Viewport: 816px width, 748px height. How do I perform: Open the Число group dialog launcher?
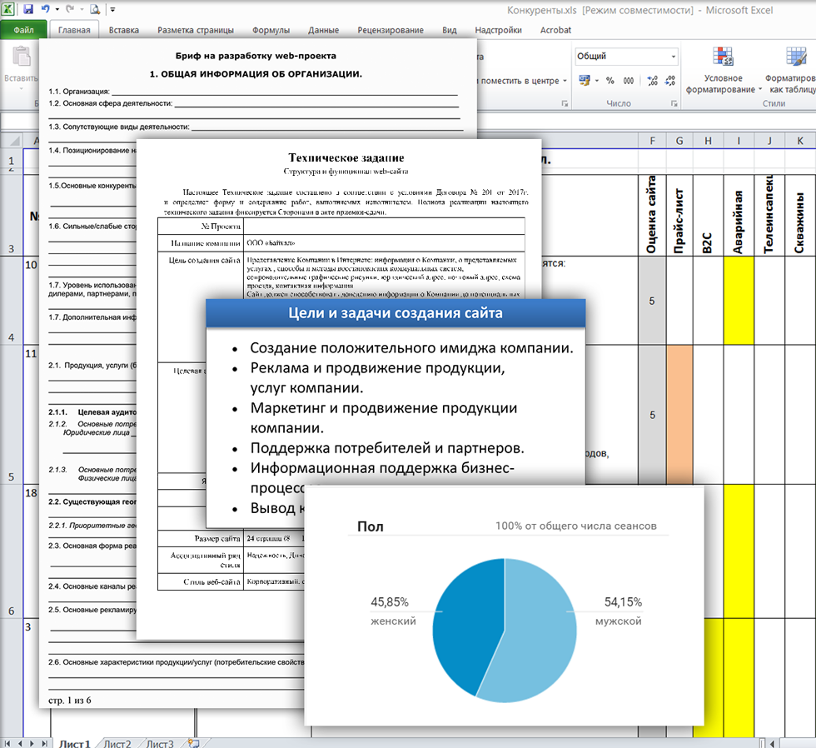[x=674, y=103]
